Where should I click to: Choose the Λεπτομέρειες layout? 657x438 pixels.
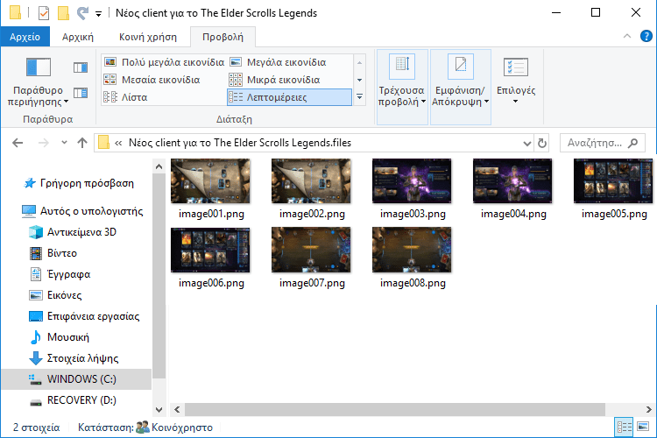(x=290, y=97)
